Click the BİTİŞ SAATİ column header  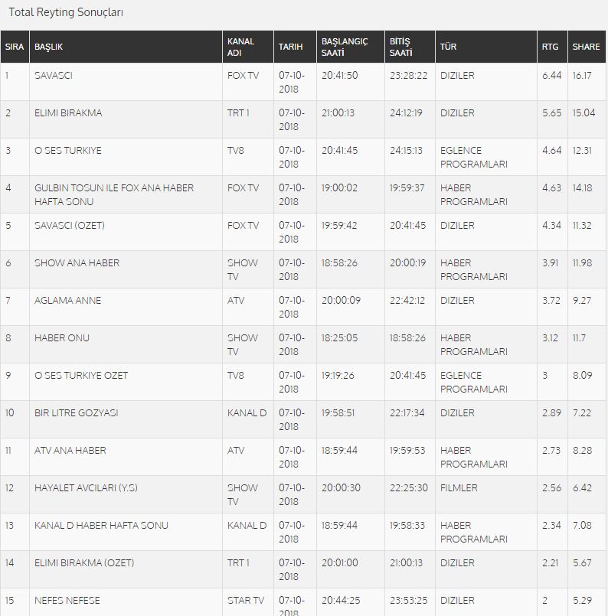pos(410,47)
